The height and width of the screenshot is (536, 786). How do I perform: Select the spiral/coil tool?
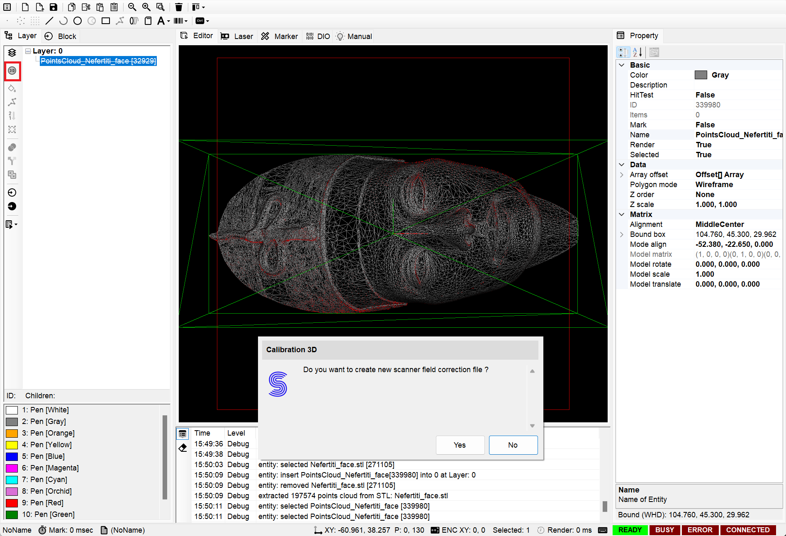[134, 21]
